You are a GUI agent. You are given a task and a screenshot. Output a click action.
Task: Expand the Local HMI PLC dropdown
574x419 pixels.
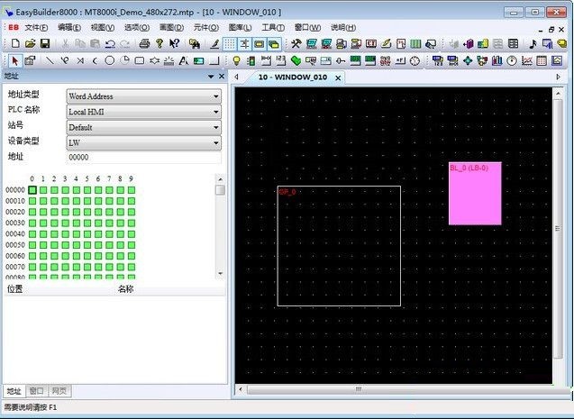(x=143, y=112)
